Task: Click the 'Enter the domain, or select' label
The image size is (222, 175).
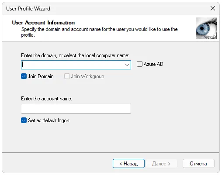Action: [x=75, y=55]
